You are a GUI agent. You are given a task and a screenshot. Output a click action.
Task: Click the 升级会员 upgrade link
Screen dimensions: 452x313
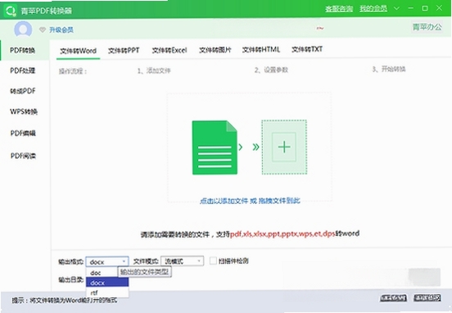pyautogui.click(x=61, y=29)
